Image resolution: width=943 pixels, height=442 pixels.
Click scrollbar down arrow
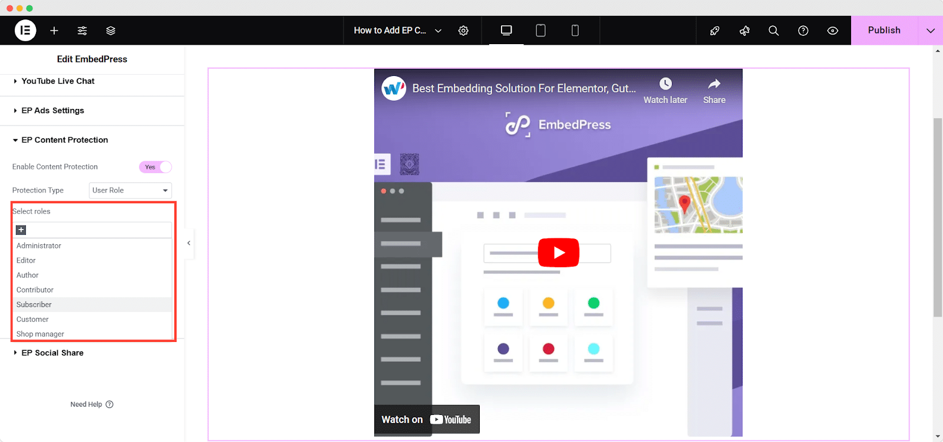938,437
